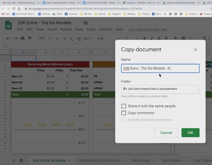Open the File menu
Screen dimensions: 212x165
[x=20, y=29]
